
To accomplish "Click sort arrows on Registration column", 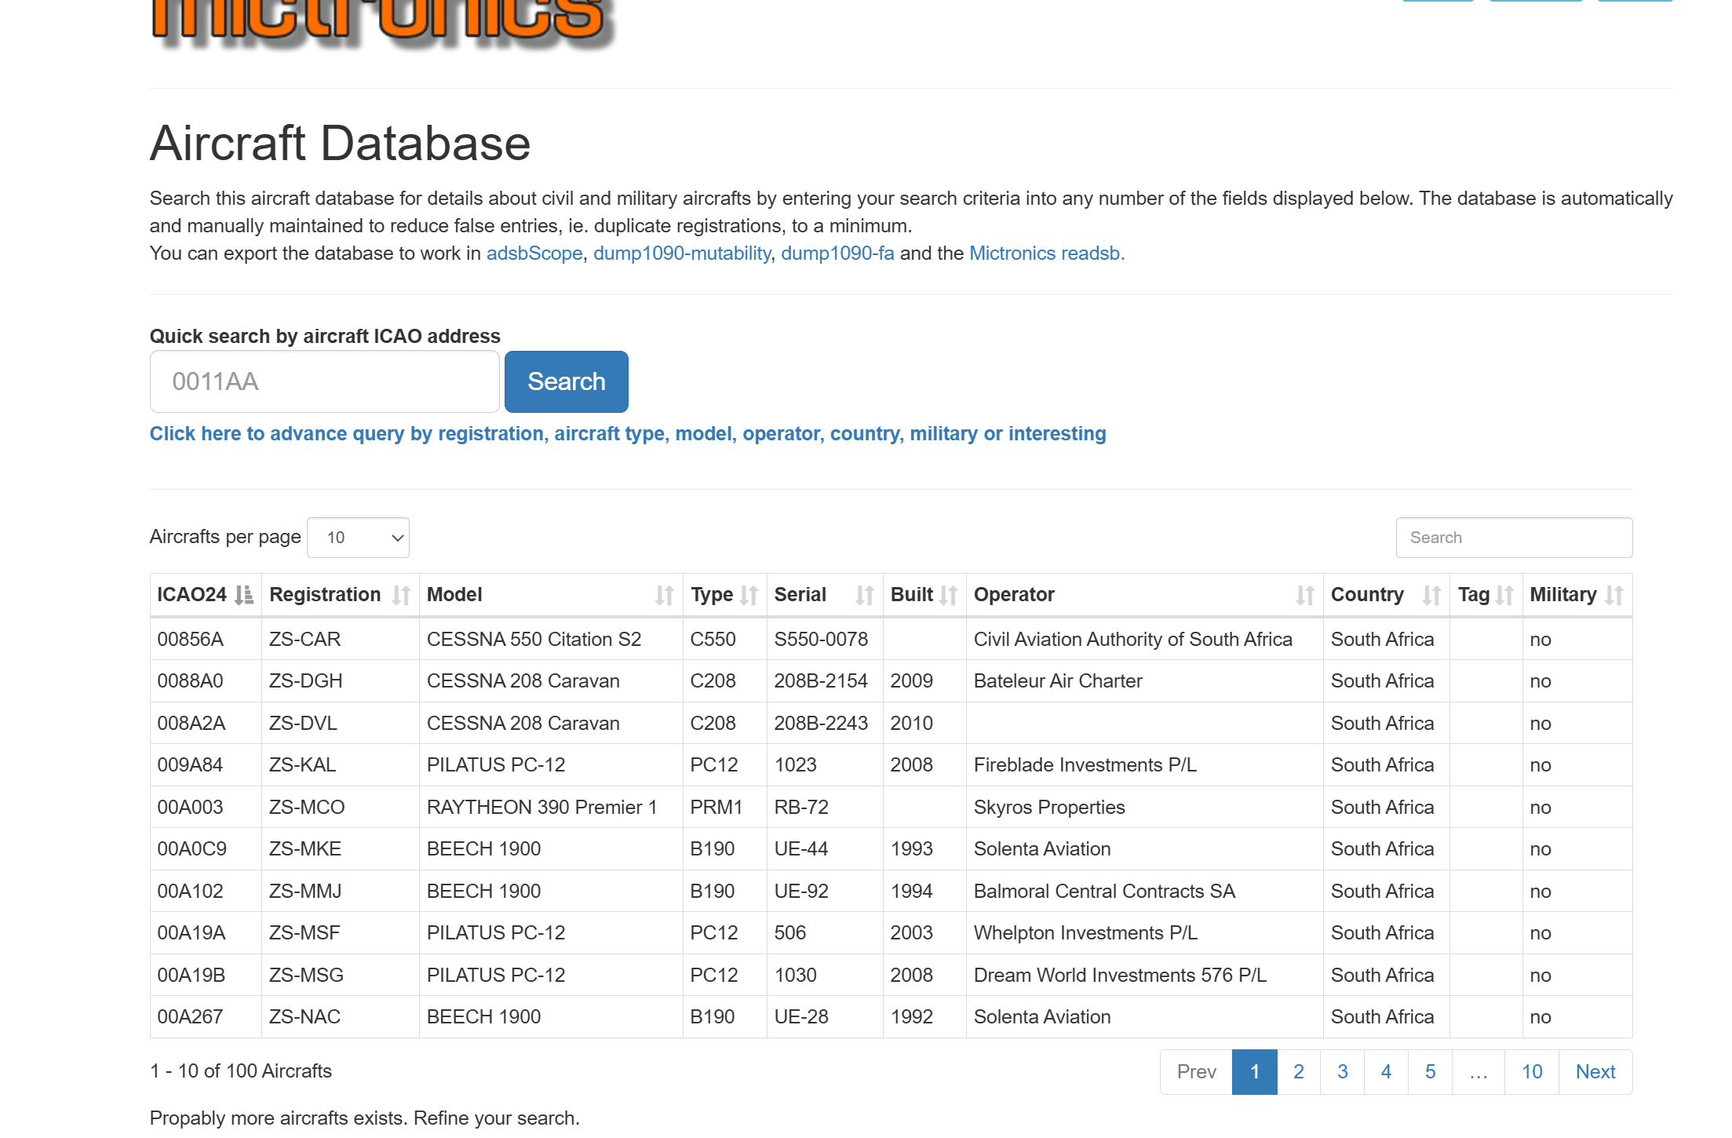I will pyautogui.click(x=401, y=595).
